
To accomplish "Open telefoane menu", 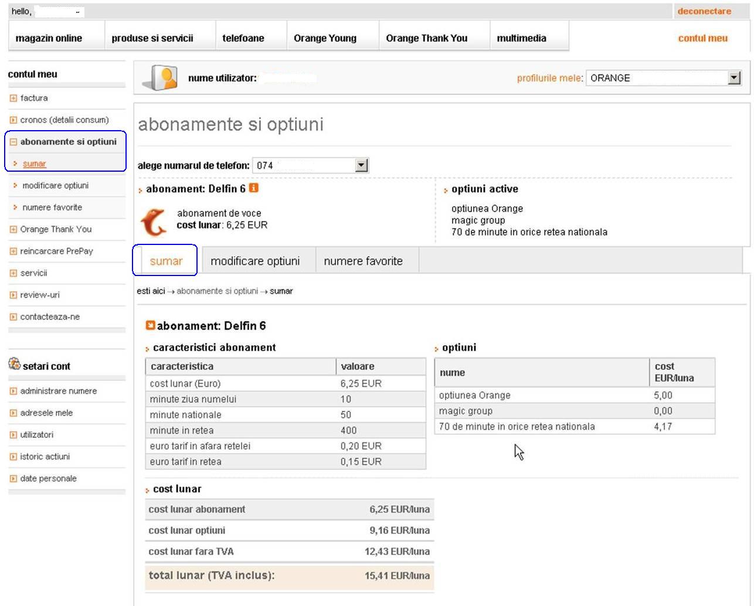I will (243, 38).
